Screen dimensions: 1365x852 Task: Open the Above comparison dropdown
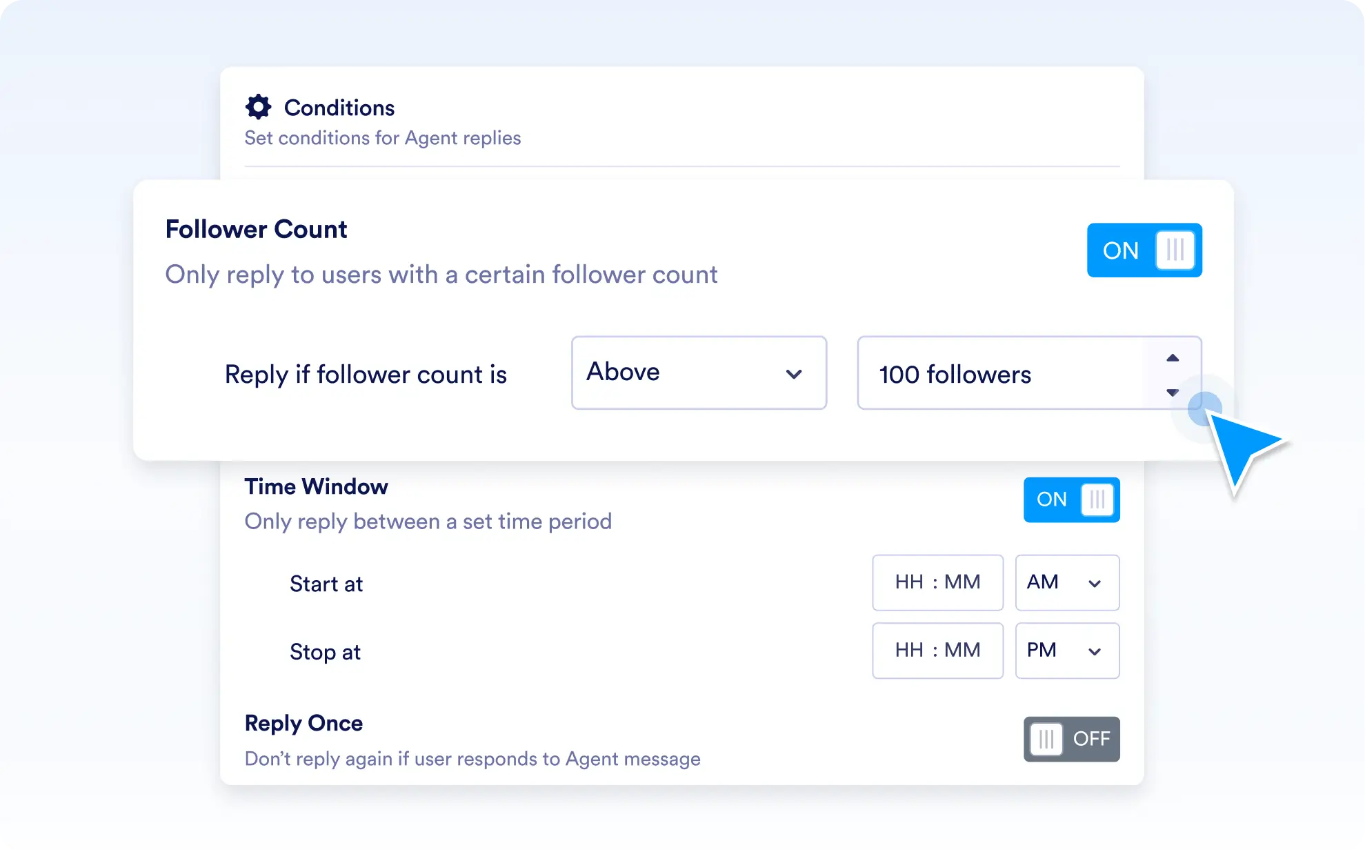point(698,373)
